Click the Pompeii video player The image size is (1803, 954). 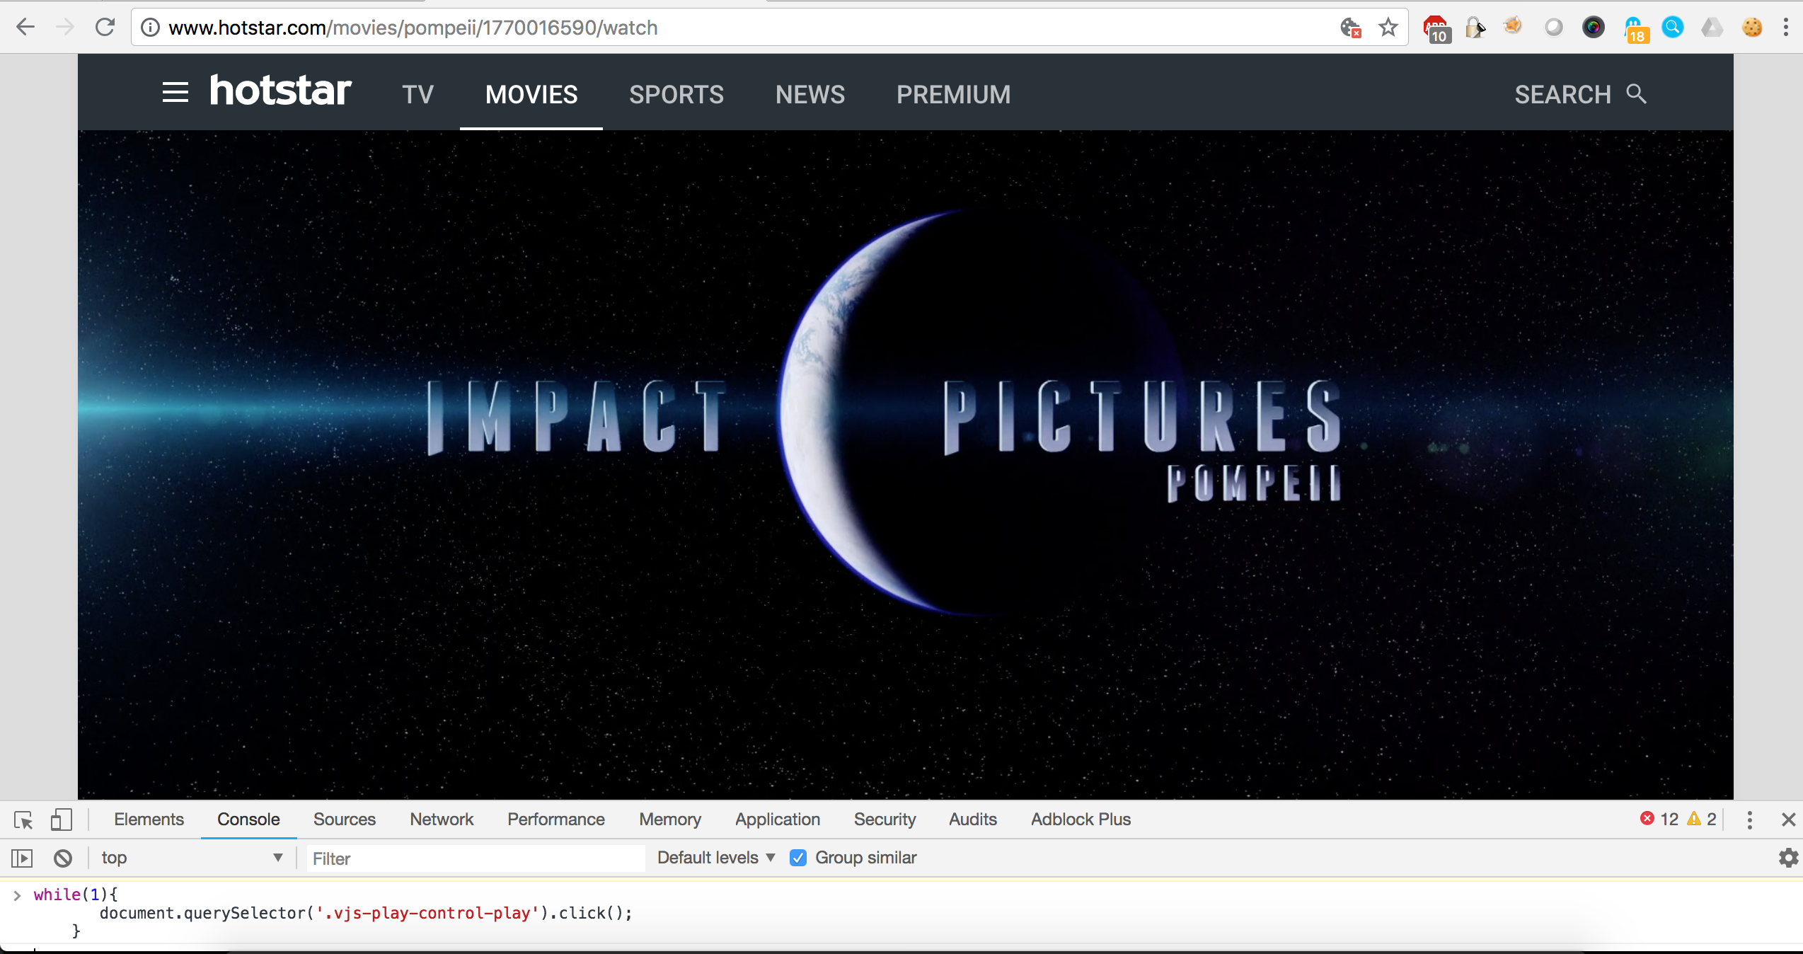(906, 465)
